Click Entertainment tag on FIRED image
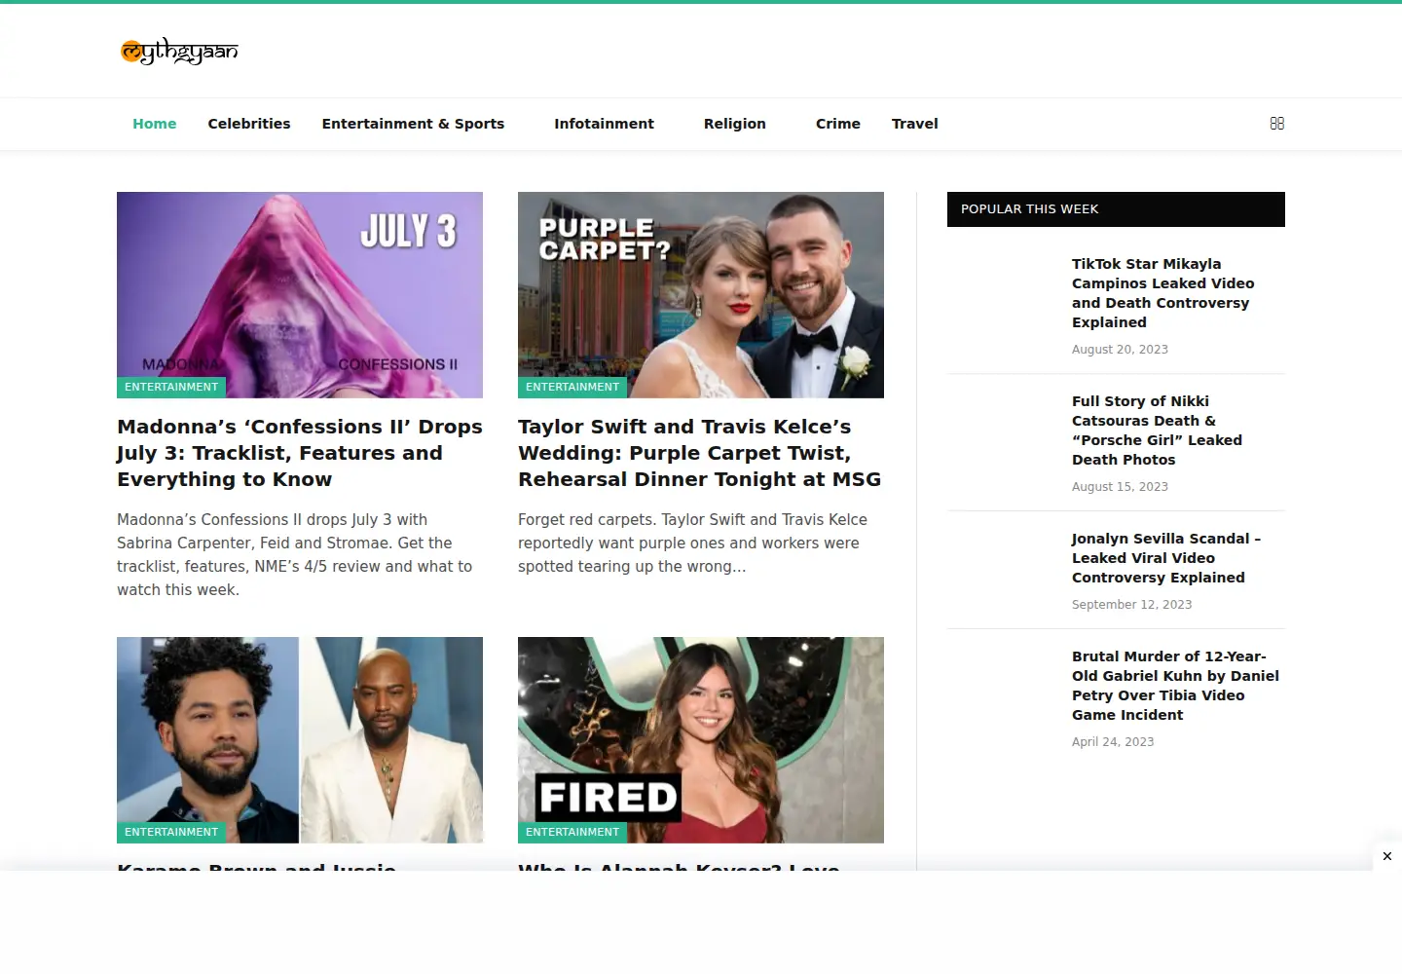Viewport: 1402px width, 974px height. tap(572, 833)
